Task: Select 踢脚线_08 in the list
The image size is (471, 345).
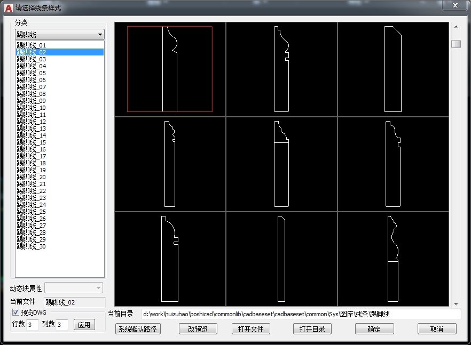Action: [59, 94]
